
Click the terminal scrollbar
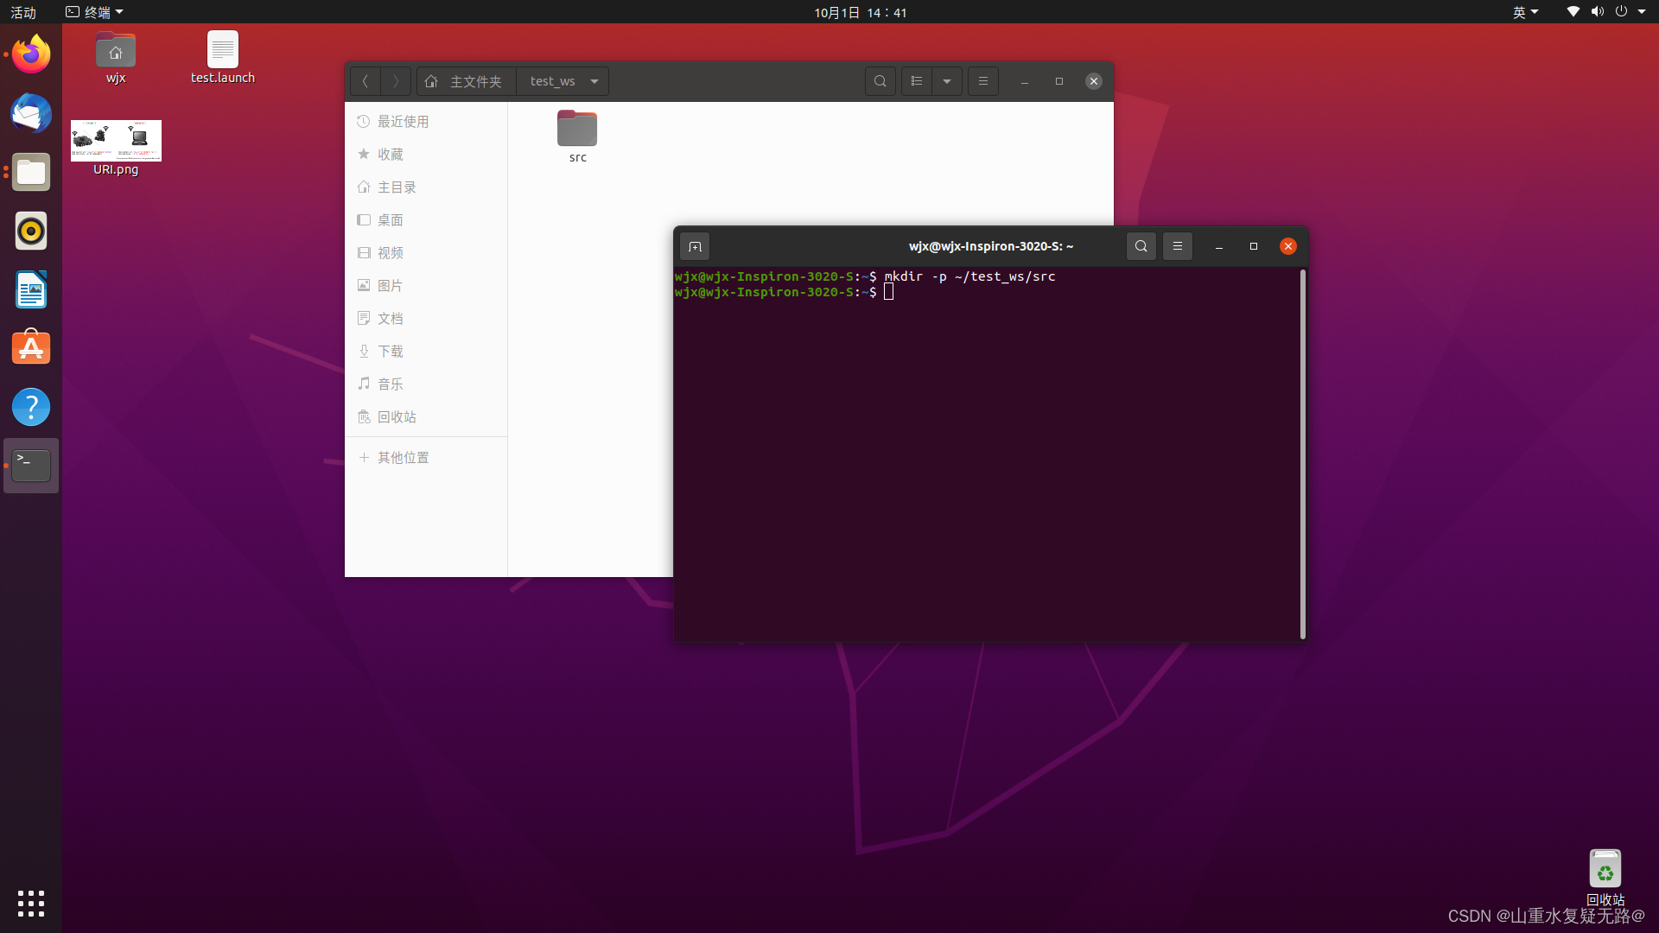[x=1302, y=454]
